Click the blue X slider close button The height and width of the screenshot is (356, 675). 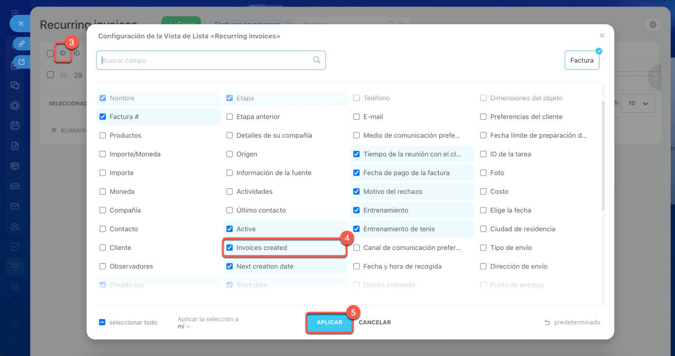(21, 24)
